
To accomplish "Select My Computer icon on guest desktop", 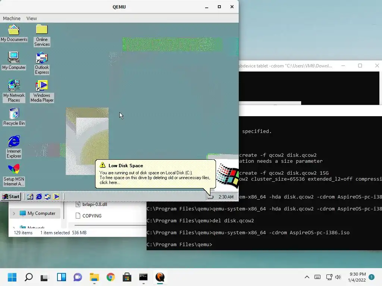I will pyautogui.click(x=14, y=61).
